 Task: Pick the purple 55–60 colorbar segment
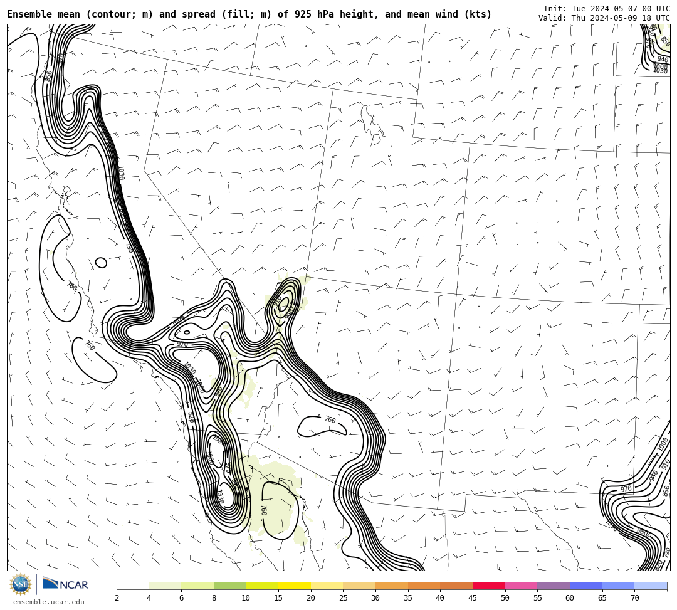(x=554, y=586)
